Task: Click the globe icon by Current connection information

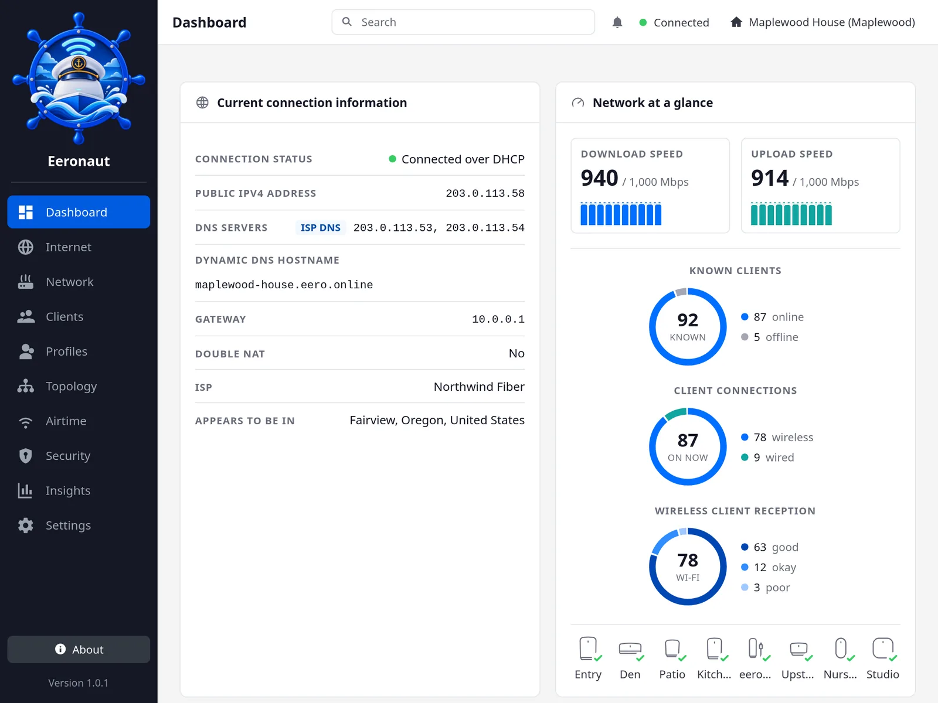Action: tap(202, 103)
